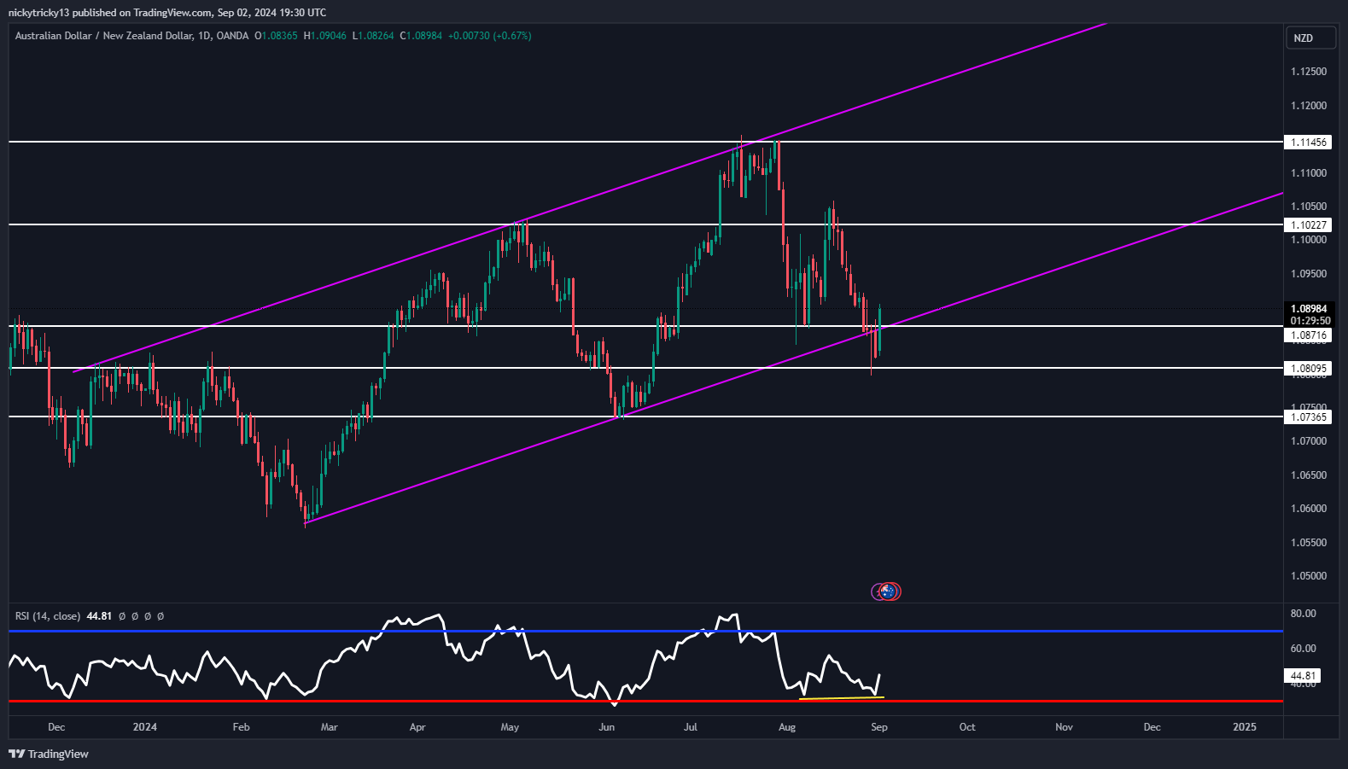Click the 1.10000 price axis tick

[x=1309, y=240]
